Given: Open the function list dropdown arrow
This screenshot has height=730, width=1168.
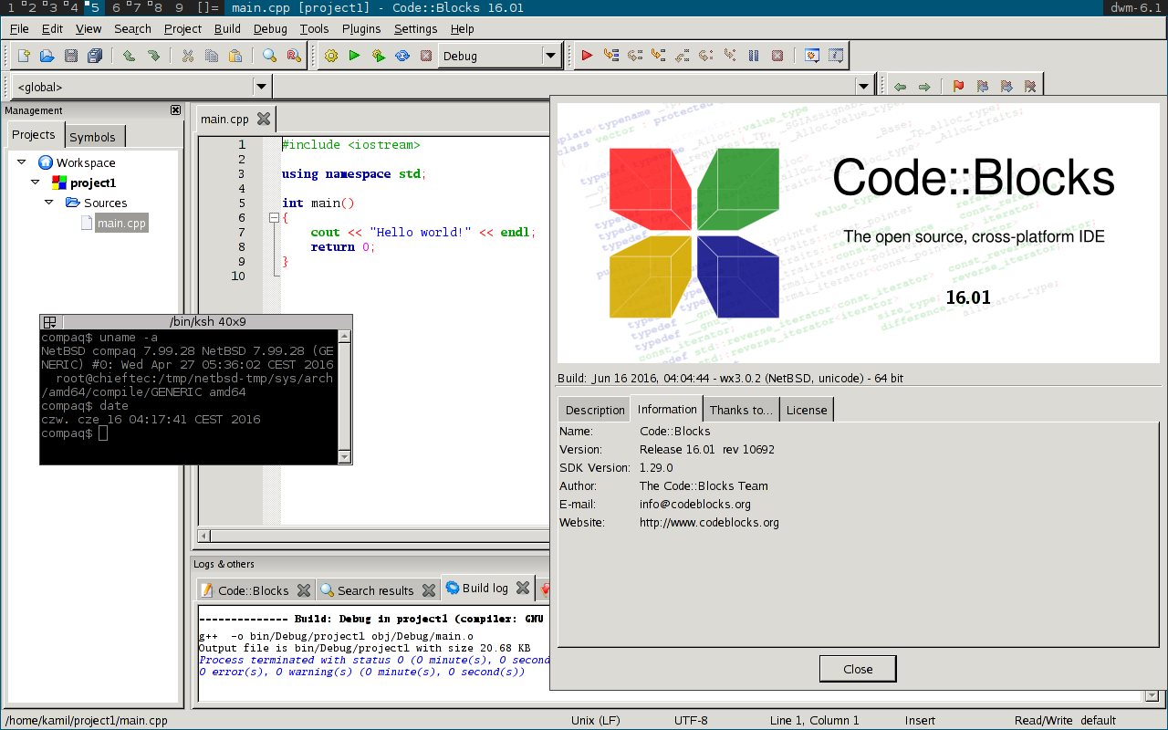Looking at the screenshot, I should pyautogui.click(x=865, y=87).
